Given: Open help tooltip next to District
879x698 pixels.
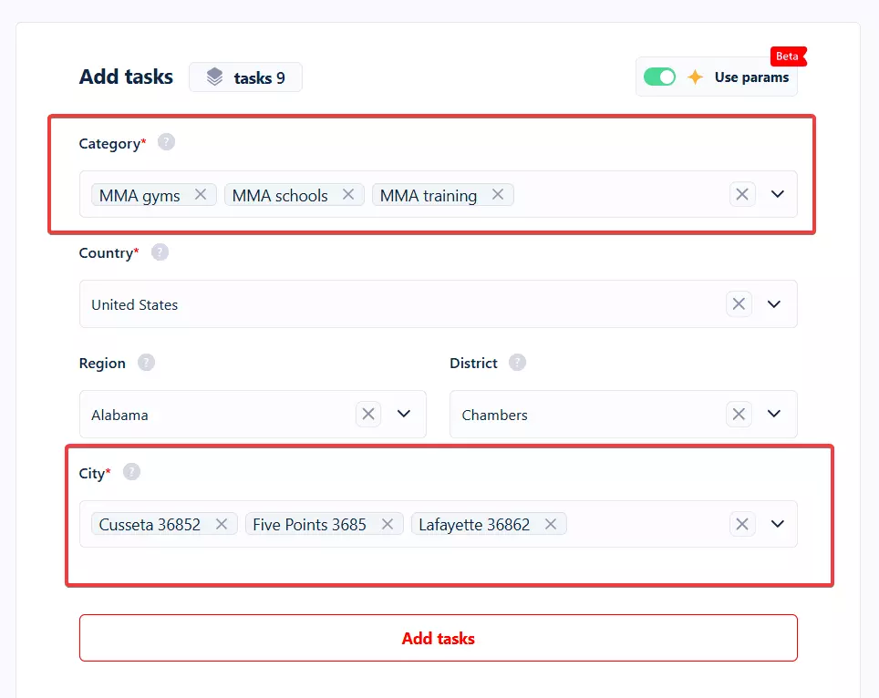Looking at the screenshot, I should [517, 363].
